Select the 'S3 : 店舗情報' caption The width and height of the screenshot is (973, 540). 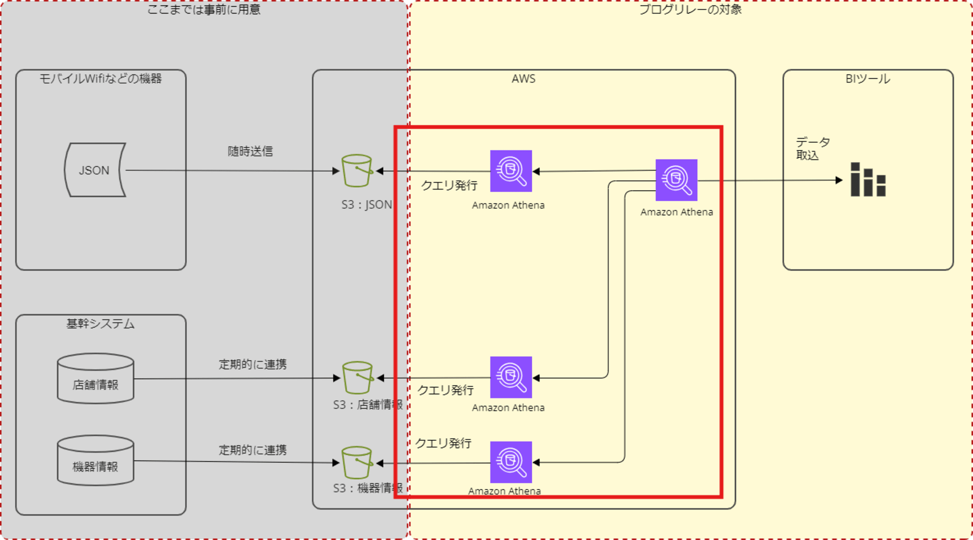tap(368, 404)
